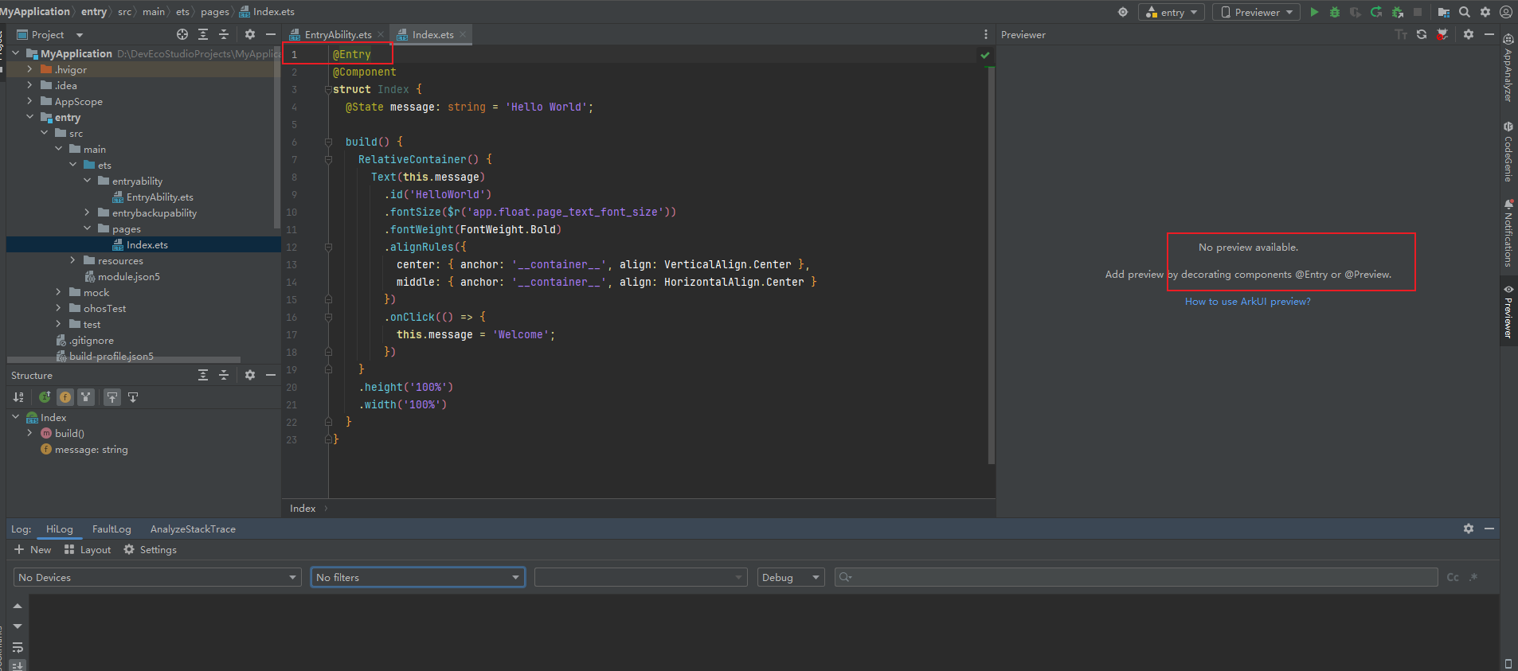Expand the resources folder
This screenshot has height=671, width=1518.
[x=72, y=260]
